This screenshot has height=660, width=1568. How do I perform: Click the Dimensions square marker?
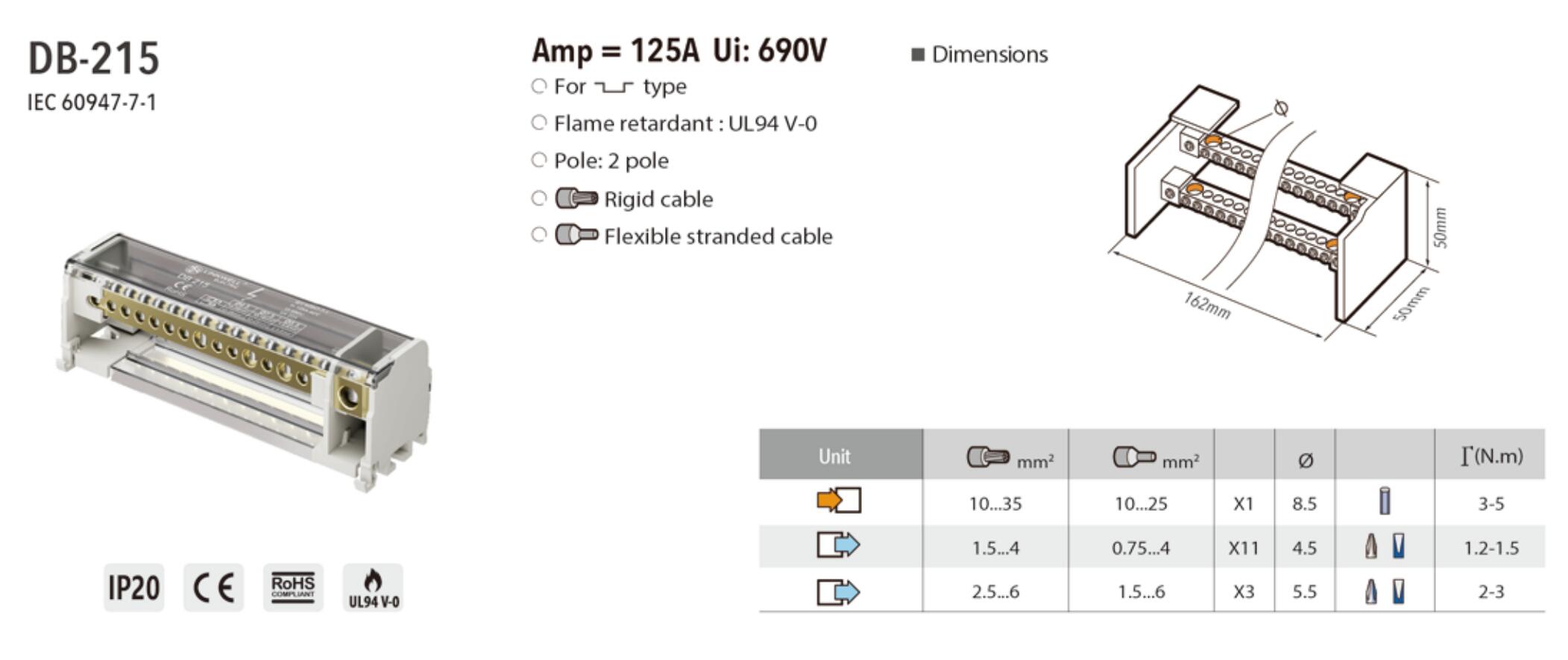tap(918, 54)
